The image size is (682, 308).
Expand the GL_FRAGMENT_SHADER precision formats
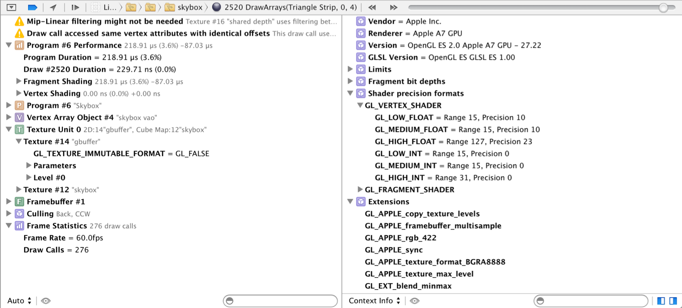click(360, 190)
